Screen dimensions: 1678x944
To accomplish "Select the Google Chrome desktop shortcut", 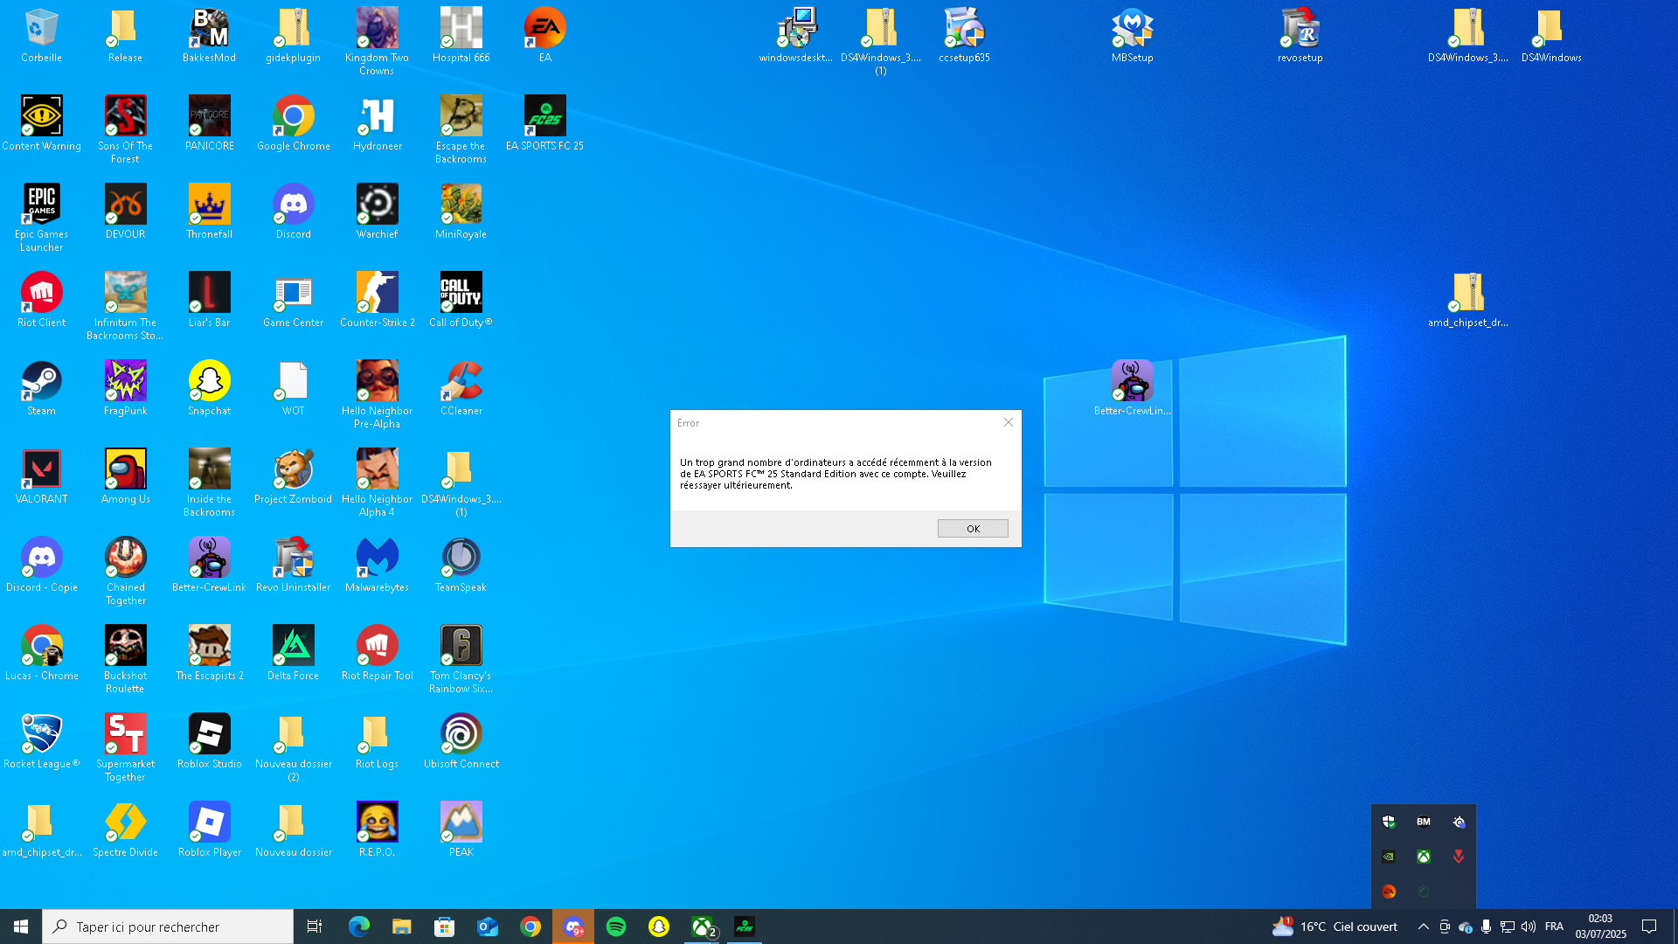I will (x=293, y=123).
